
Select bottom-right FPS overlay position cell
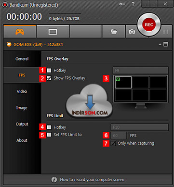coord(158,95)
